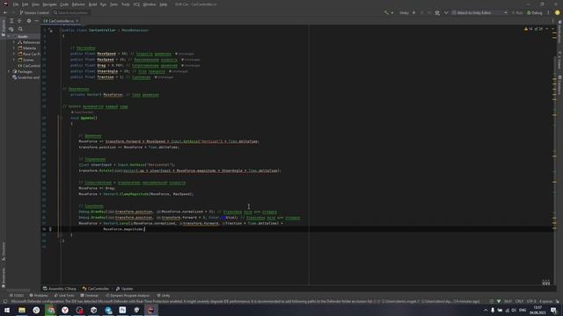Click the lightbulb quick-fix icon
The image size is (563, 316).
(50, 229)
